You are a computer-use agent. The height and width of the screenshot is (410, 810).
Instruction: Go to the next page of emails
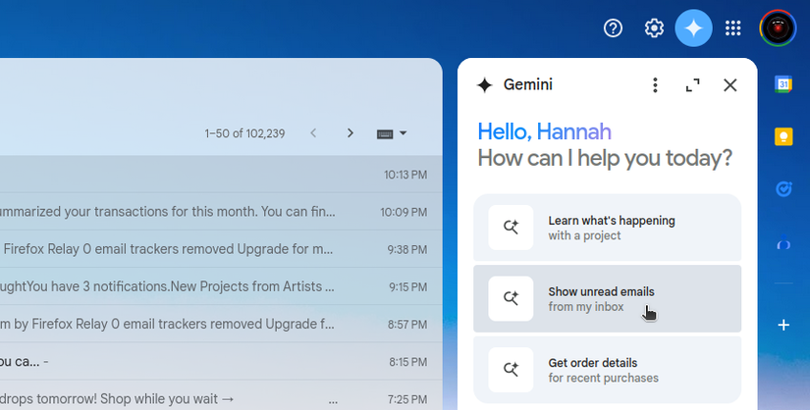pyautogui.click(x=350, y=133)
